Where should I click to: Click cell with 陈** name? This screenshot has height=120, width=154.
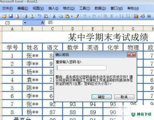pos(32,88)
